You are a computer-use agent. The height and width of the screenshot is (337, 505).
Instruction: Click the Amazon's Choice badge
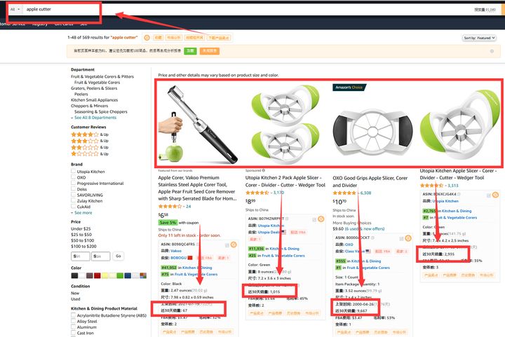[349, 87]
